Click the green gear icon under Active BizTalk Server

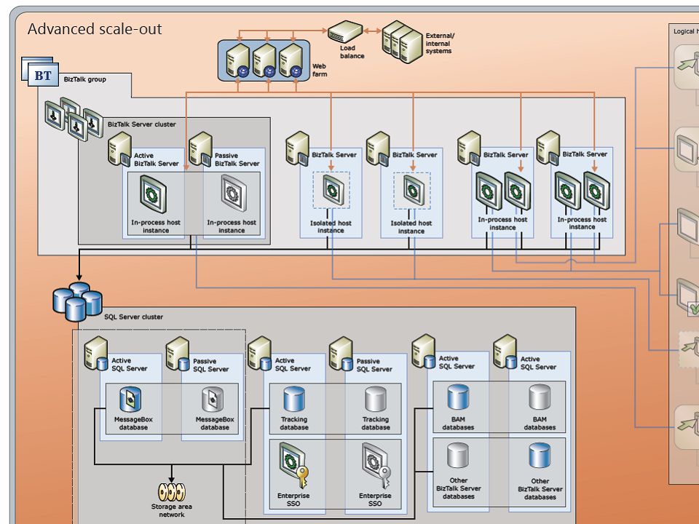click(x=153, y=194)
